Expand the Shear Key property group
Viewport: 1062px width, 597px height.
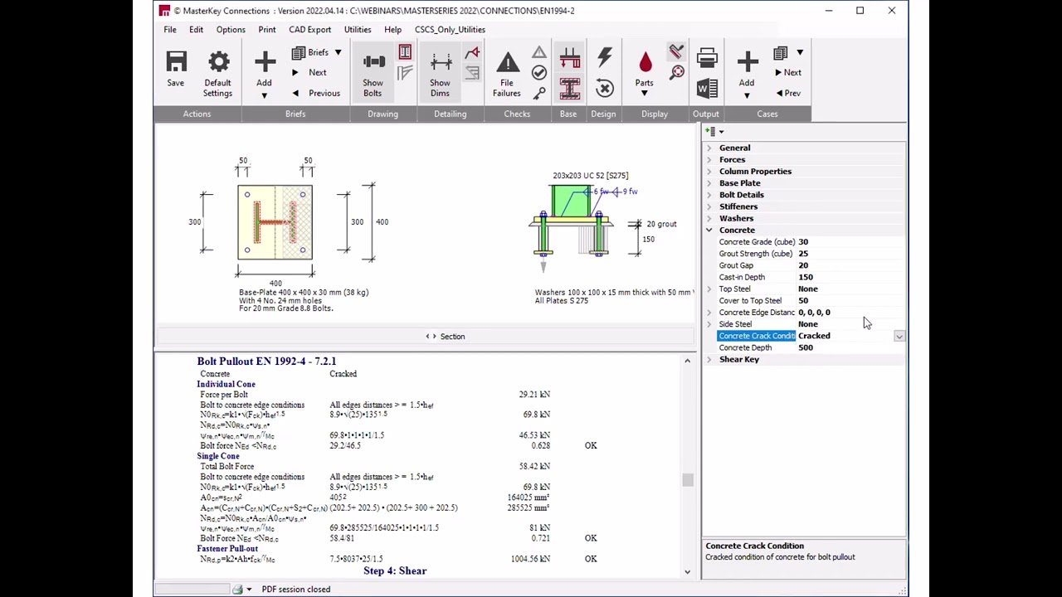[x=709, y=359]
